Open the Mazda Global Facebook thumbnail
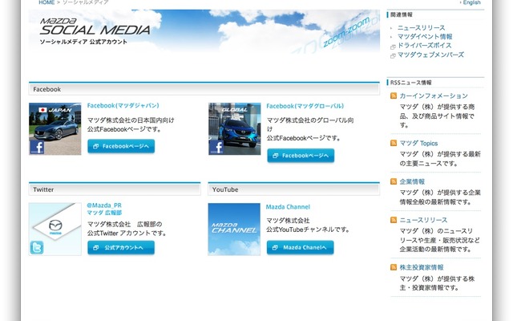 tap(235, 128)
